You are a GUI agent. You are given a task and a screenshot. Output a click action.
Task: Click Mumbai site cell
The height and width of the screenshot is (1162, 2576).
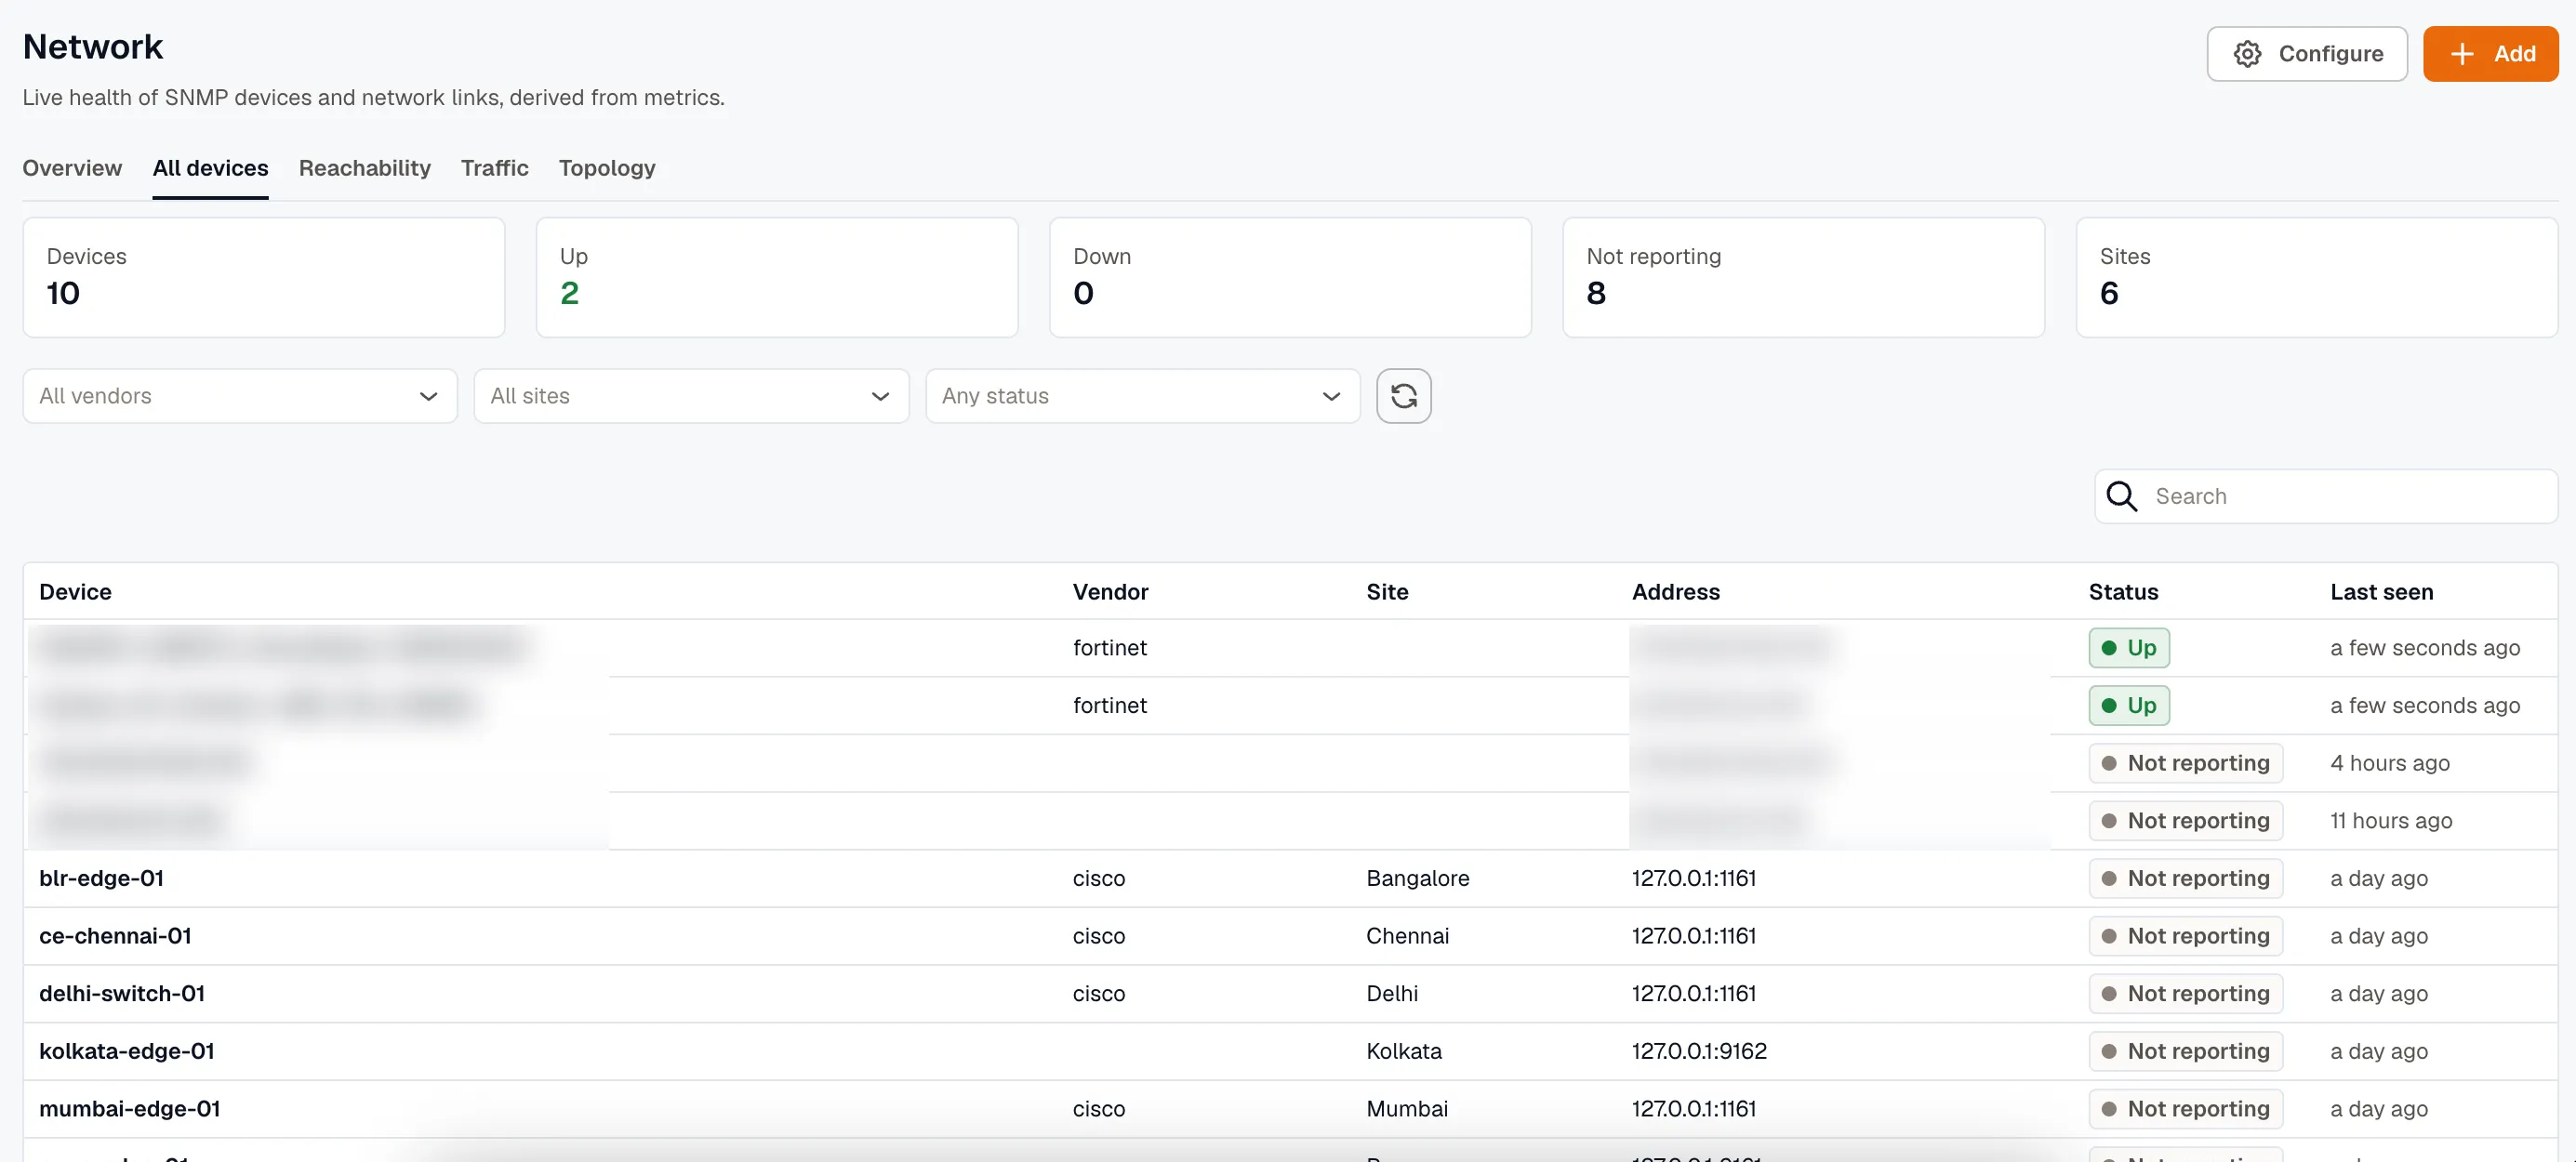coord(1406,1109)
